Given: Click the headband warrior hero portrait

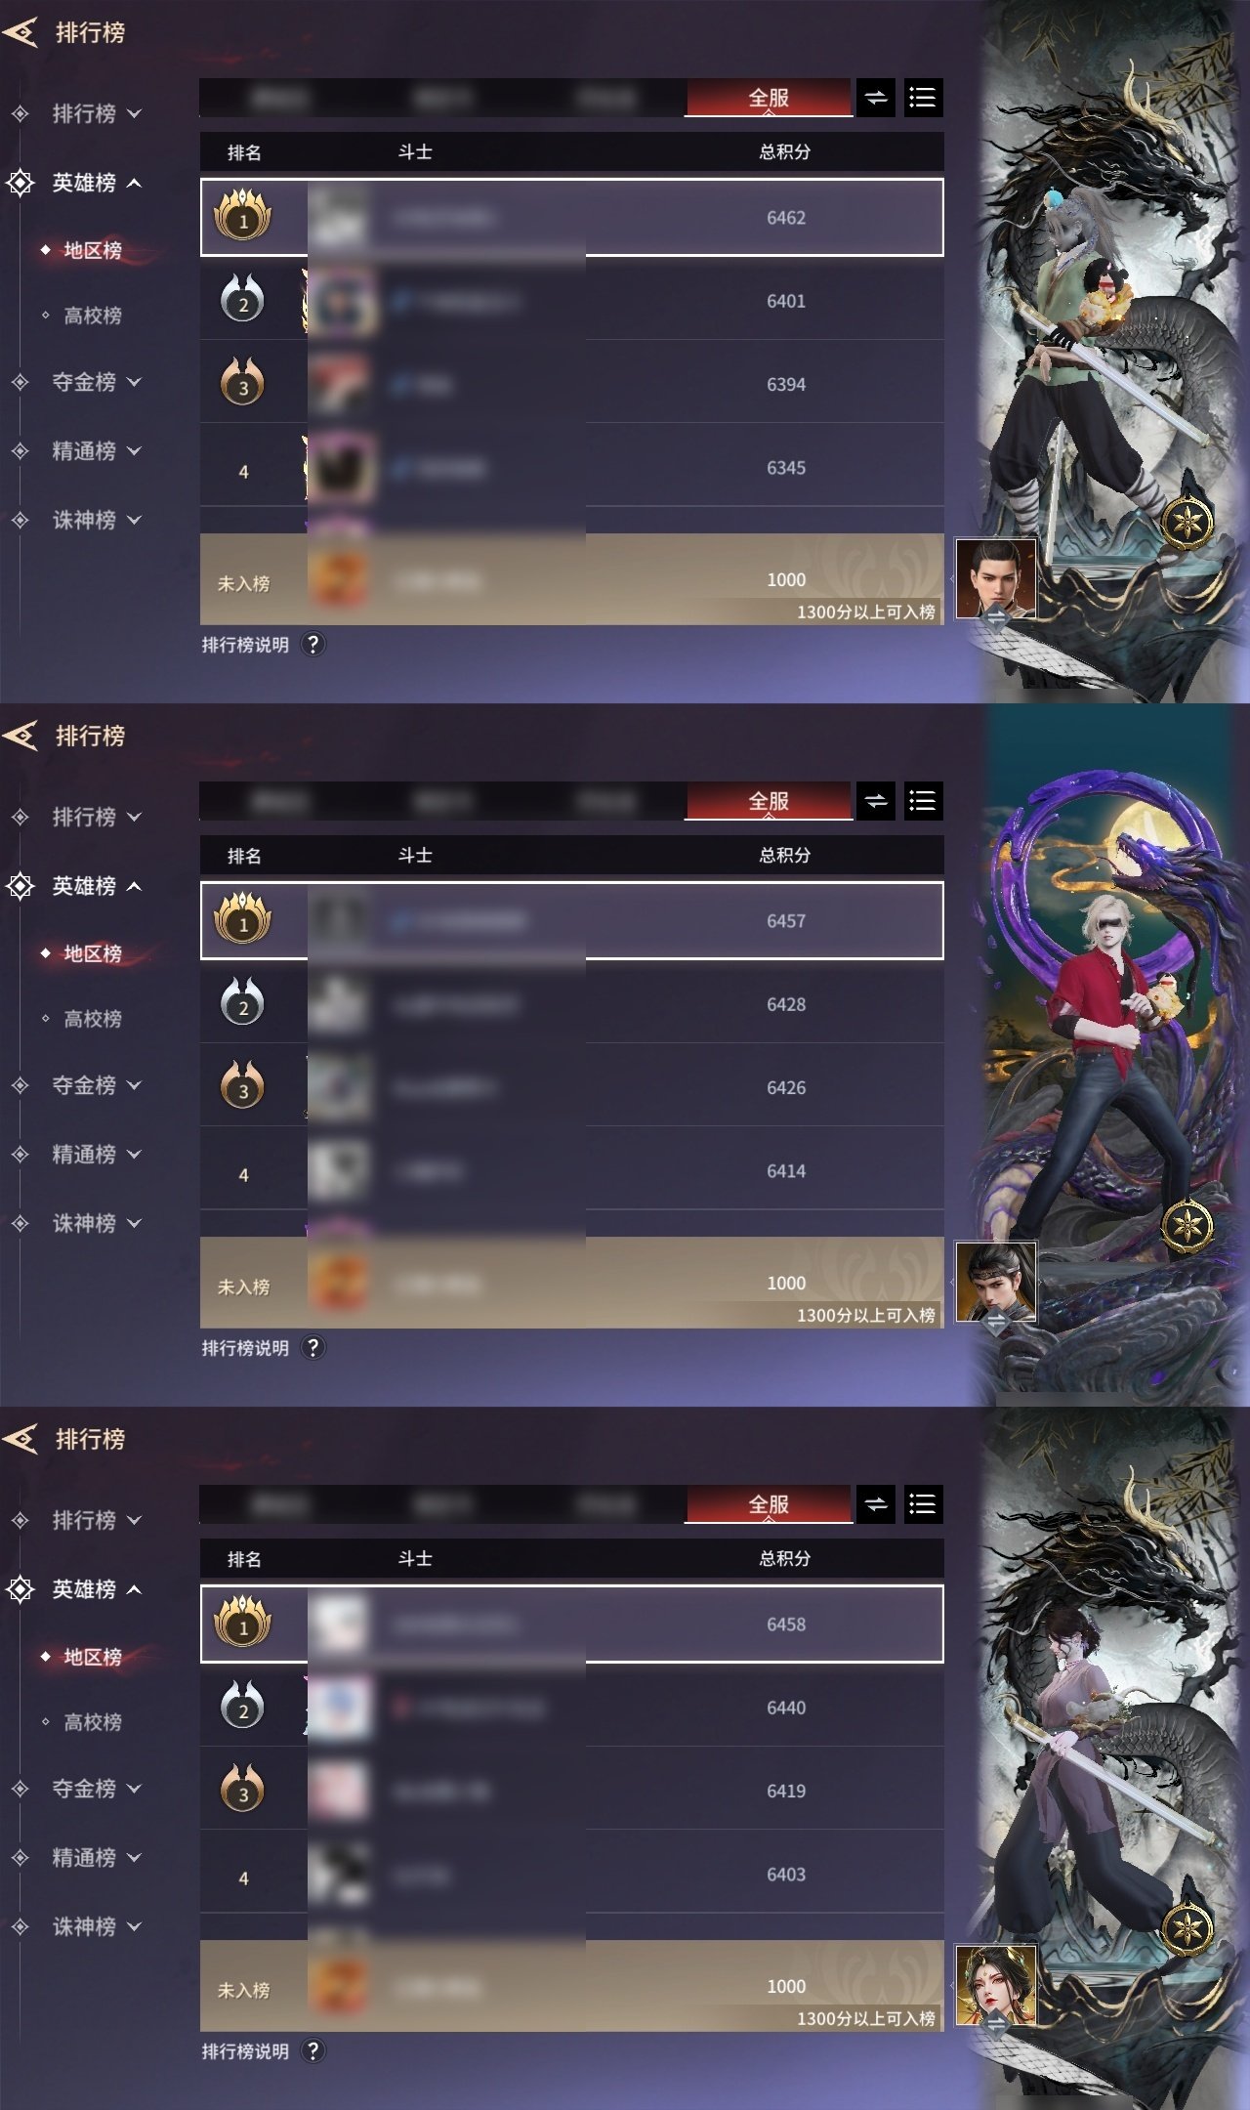Looking at the screenshot, I should (x=995, y=1282).
